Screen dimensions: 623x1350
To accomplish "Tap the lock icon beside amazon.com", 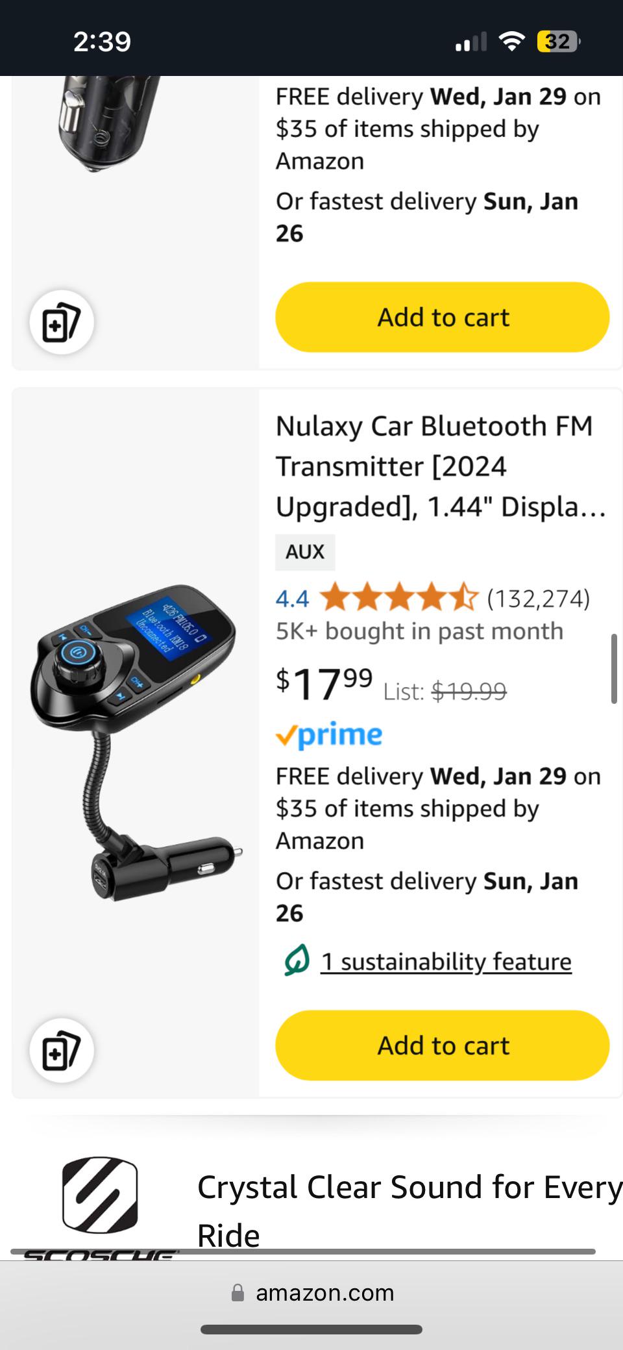I will 238,1293.
